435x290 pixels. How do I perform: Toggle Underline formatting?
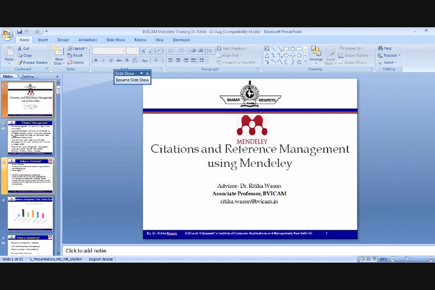point(111,60)
